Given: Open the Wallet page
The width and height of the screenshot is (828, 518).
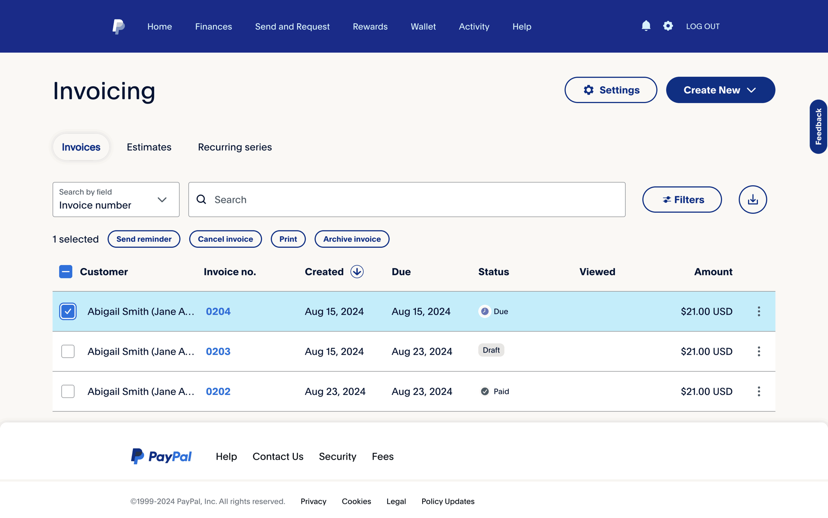Looking at the screenshot, I should click(423, 26).
